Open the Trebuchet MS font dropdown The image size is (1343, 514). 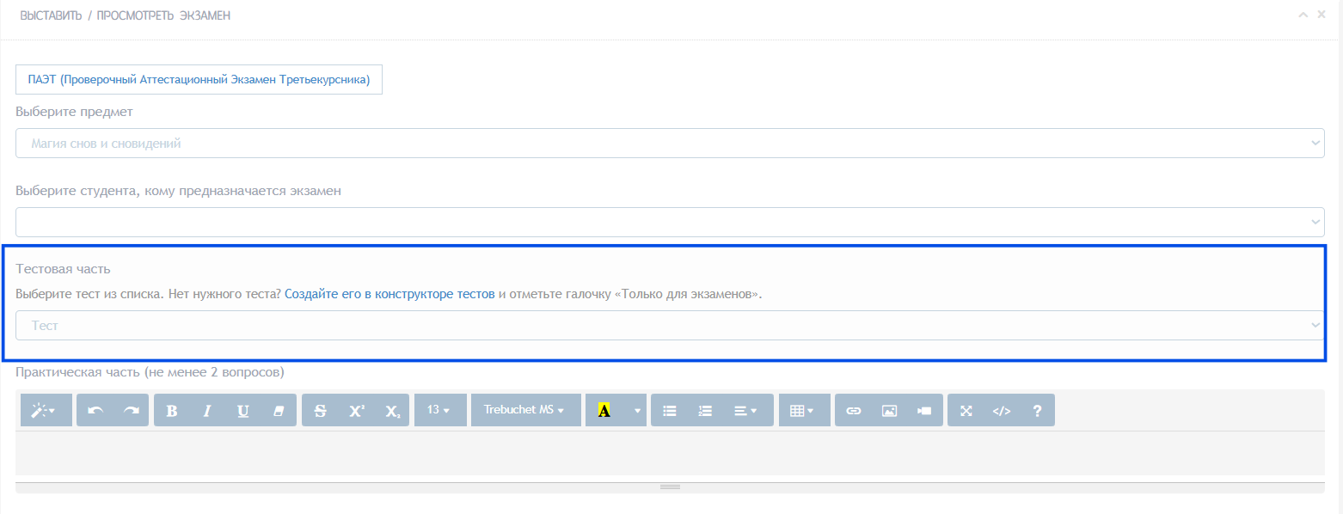[x=525, y=410]
